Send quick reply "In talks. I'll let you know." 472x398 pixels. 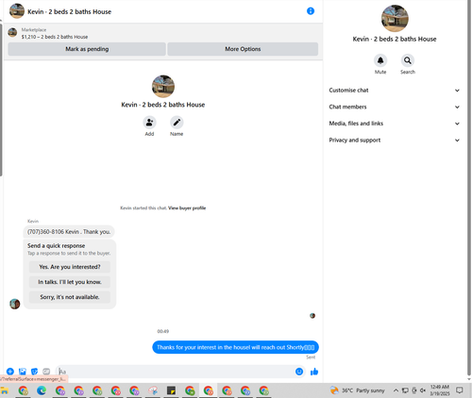tap(70, 282)
